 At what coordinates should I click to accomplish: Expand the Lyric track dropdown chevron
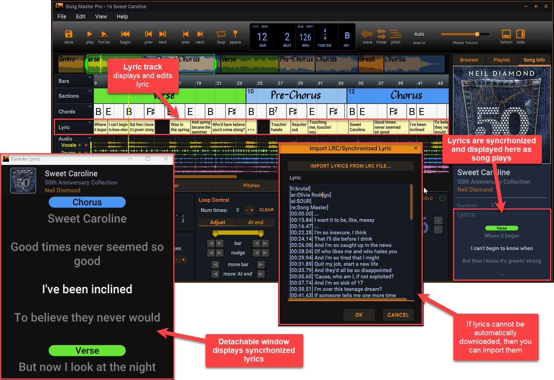(x=90, y=122)
